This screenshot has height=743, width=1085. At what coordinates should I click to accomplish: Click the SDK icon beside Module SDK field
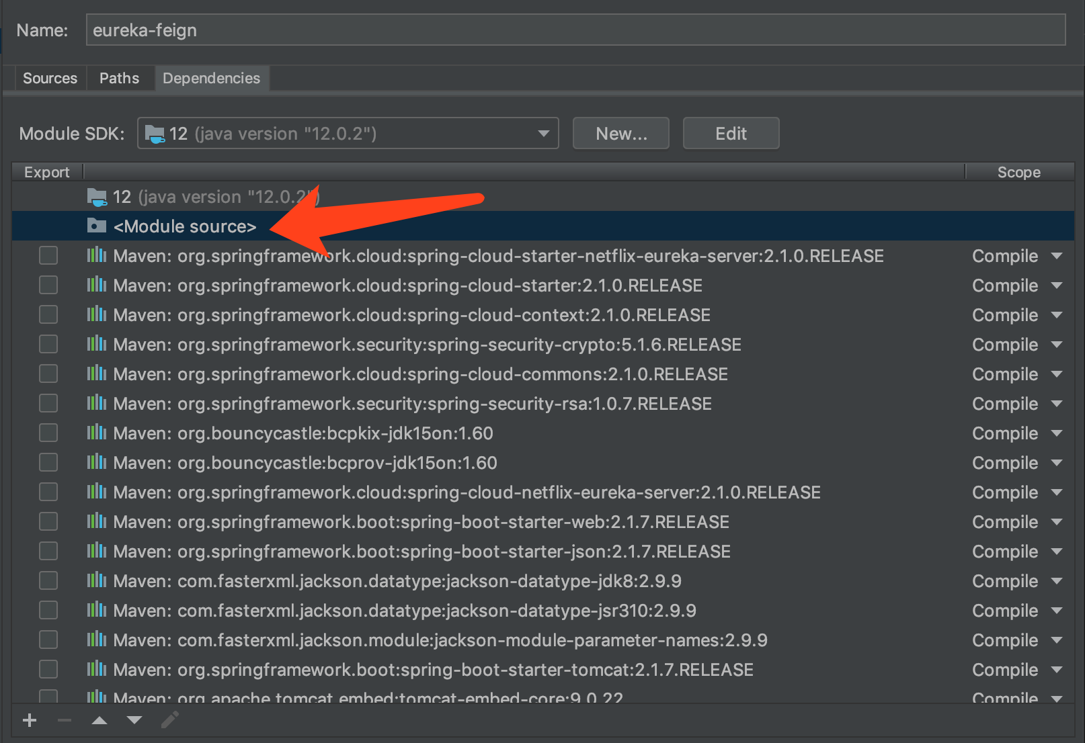(155, 133)
